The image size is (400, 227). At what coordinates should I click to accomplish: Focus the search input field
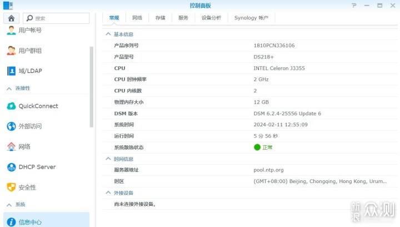tap(56, 18)
